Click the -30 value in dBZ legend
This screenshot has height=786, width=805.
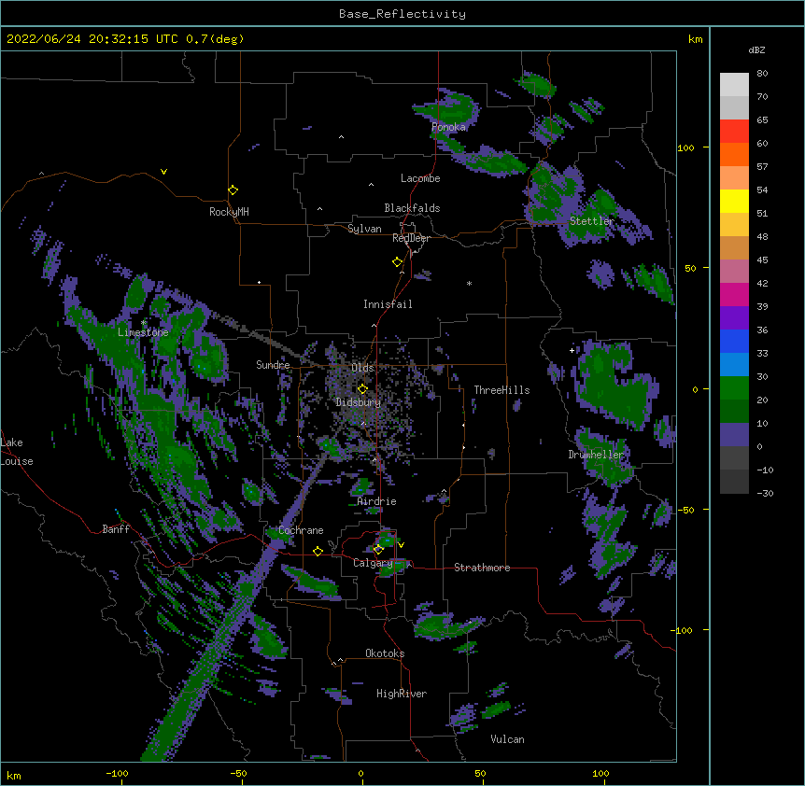point(765,494)
